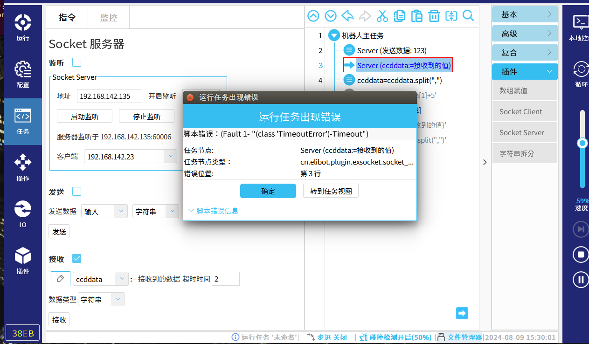Click the 转到任务视图 button

[331, 191]
